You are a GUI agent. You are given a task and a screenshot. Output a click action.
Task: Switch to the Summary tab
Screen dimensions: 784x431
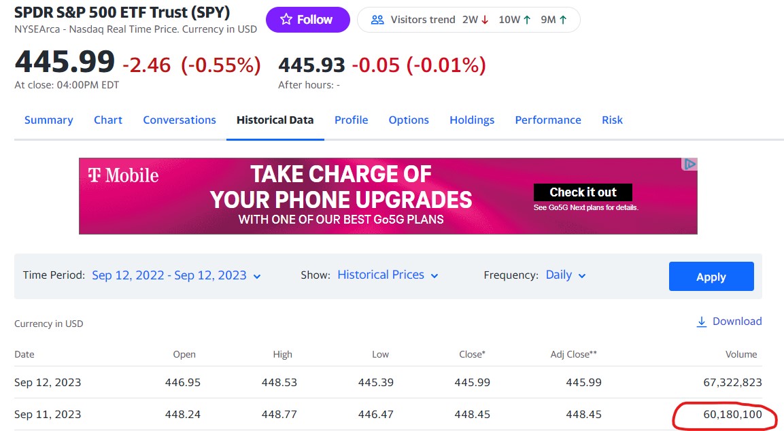(x=48, y=120)
